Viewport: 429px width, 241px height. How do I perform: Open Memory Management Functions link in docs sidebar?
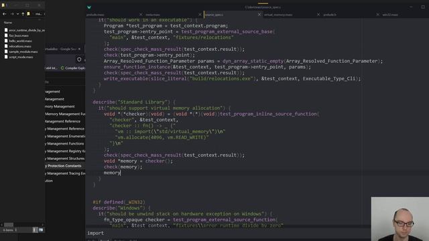point(65,144)
